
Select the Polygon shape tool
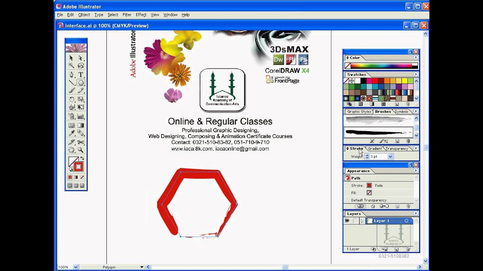[x=80, y=83]
